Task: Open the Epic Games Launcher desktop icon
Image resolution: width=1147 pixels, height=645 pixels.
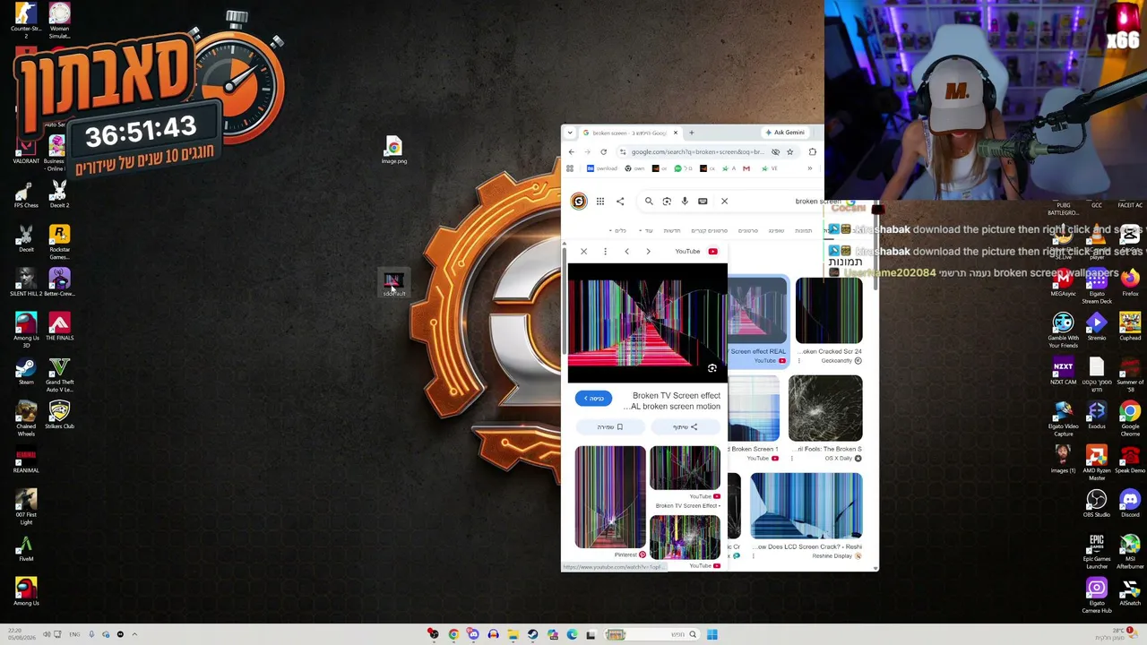Action: coord(1097,551)
